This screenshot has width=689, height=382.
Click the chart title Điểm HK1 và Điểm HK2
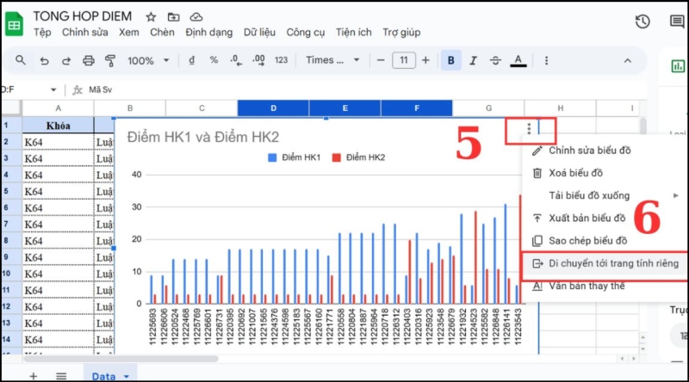(203, 137)
